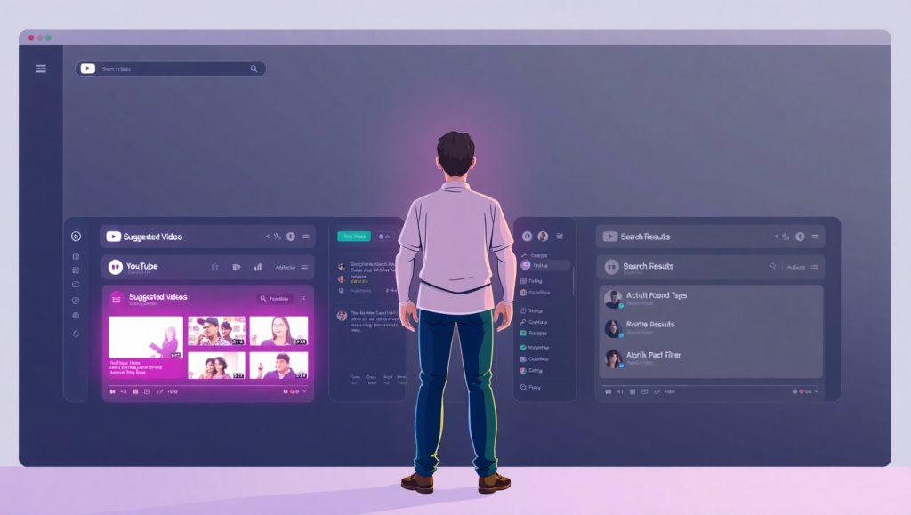Open the lines menu in Suggested Video header

pos(306,237)
